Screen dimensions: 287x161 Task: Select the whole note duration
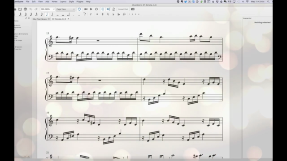point(58,15)
